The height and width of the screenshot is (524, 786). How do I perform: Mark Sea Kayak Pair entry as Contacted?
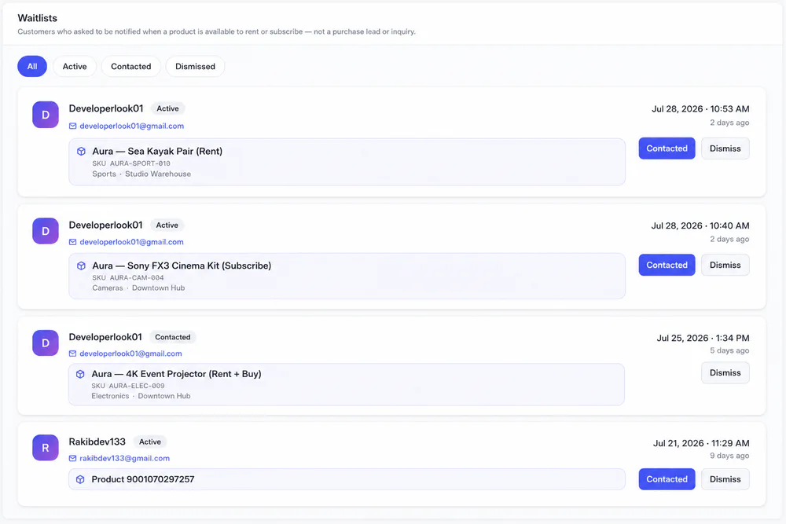click(x=667, y=148)
